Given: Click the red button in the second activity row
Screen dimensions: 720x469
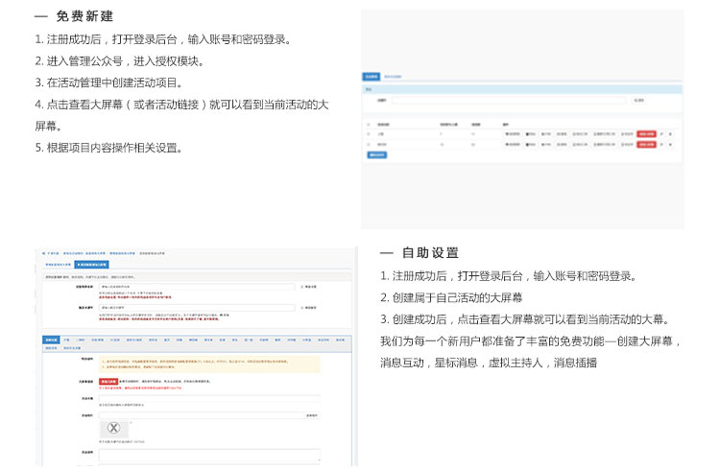Looking at the screenshot, I should (646, 144).
